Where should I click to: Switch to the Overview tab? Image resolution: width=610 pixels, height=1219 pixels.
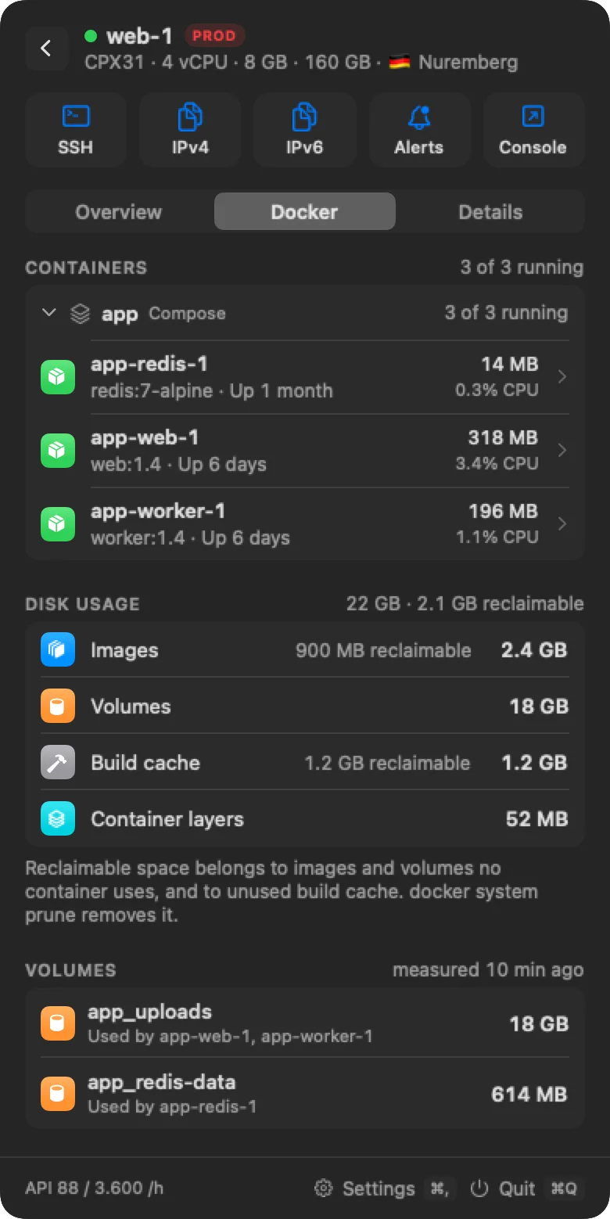click(119, 212)
